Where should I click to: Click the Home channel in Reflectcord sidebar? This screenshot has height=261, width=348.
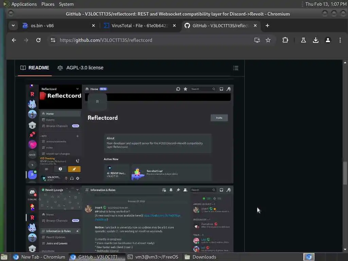point(60,114)
